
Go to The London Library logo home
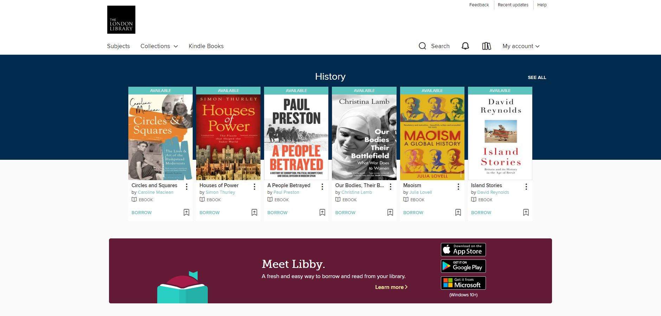coord(121,20)
